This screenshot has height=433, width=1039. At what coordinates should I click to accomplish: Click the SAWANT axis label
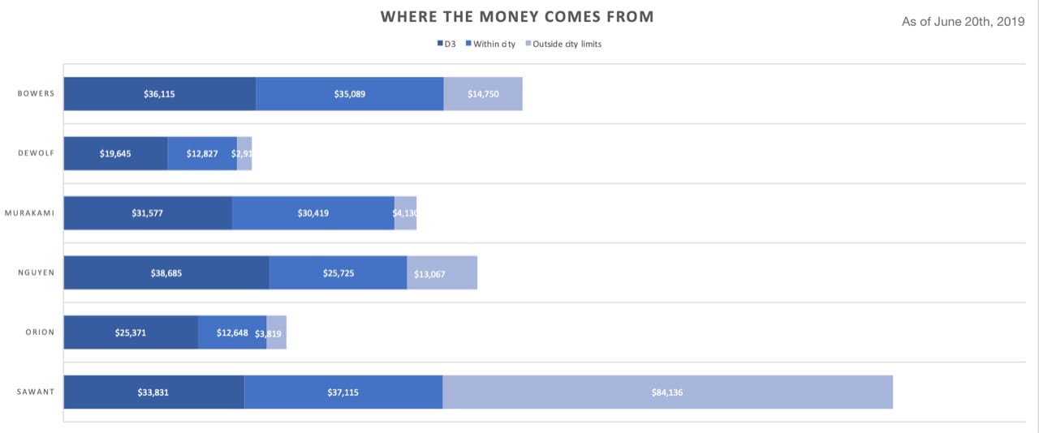tap(37, 392)
